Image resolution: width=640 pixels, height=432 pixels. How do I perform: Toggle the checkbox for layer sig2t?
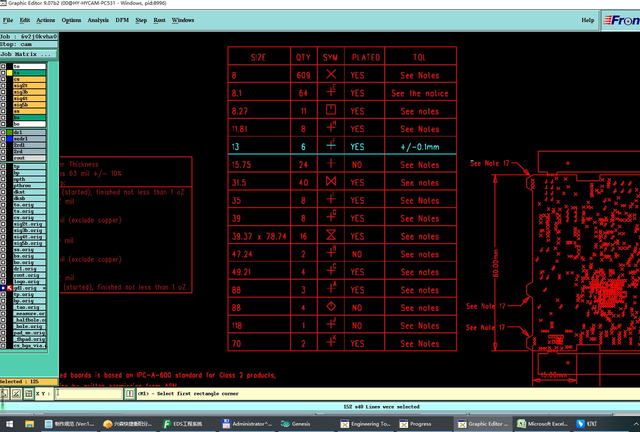tap(3, 86)
